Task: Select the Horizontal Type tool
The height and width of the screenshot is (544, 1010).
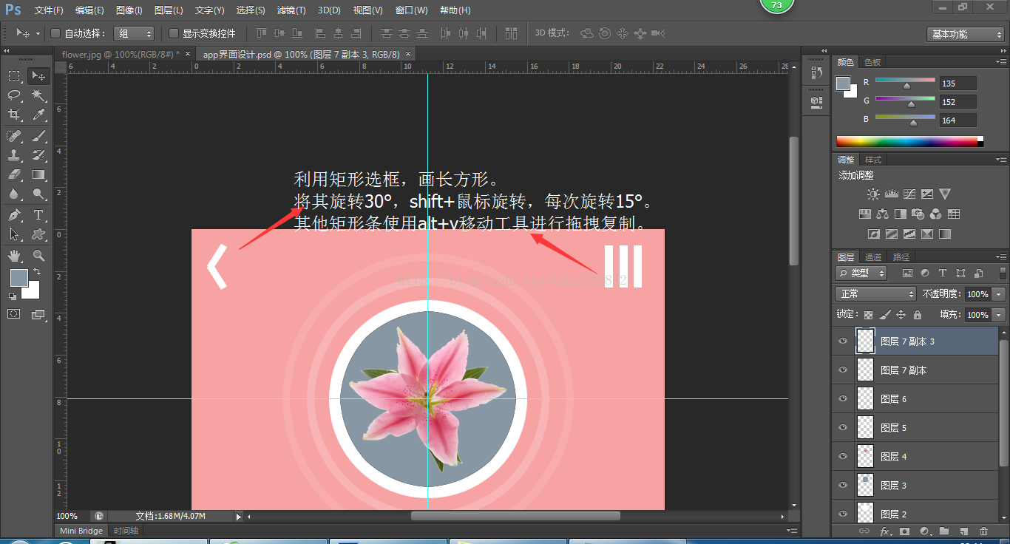Action: [x=38, y=215]
